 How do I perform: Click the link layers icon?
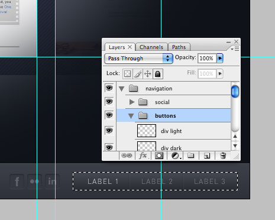pyautogui.click(x=127, y=156)
